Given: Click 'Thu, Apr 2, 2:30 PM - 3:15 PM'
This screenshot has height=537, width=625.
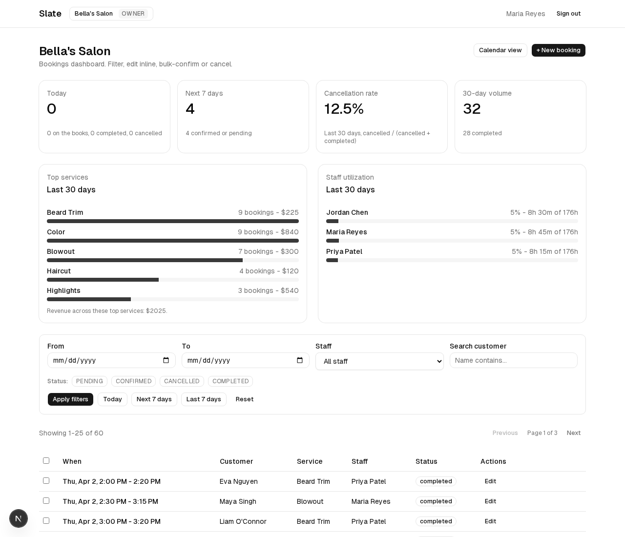Looking at the screenshot, I should click(110, 501).
